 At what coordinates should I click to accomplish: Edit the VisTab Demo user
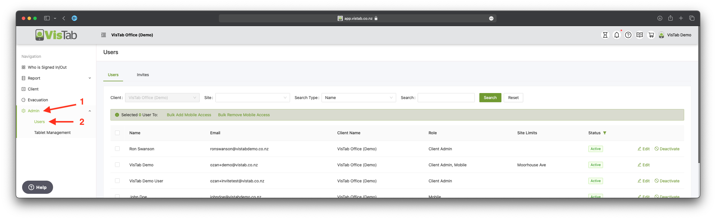coord(643,165)
